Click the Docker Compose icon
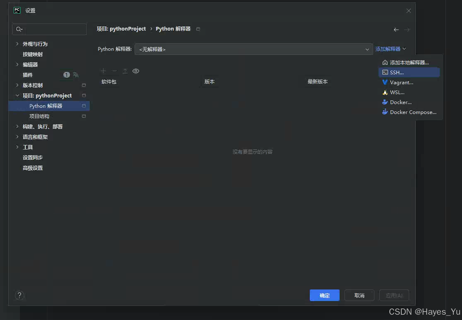Viewport: 462px width, 320px height. (x=385, y=112)
